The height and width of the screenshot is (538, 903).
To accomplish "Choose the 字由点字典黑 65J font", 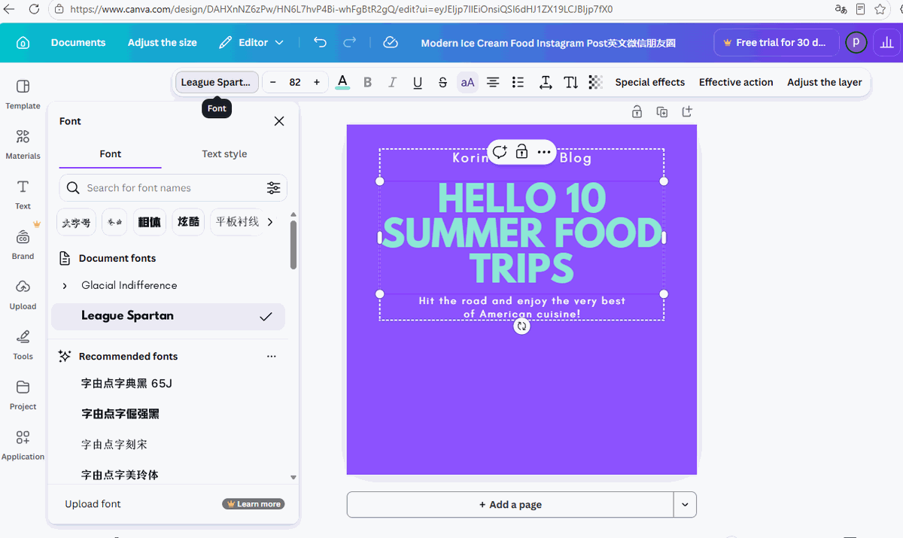I will [126, 384].
